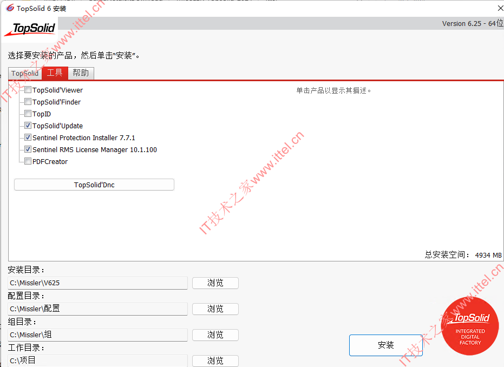The image size is (504, 367).
Task: Select the TopSolid'Update product name
Action: click(x=57, y=126)
